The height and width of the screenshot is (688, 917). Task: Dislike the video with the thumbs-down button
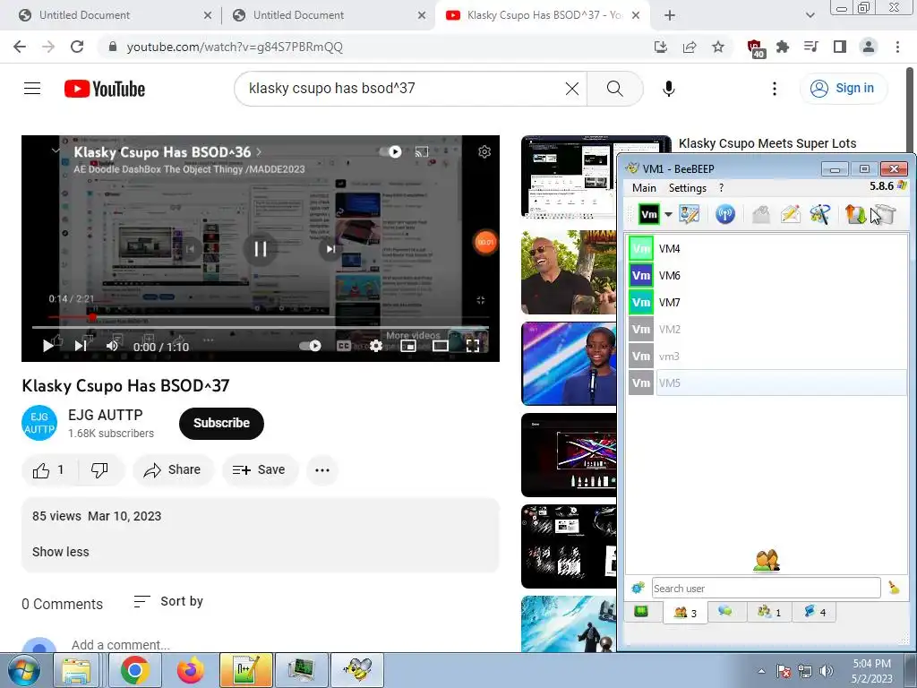coord(100,469)
